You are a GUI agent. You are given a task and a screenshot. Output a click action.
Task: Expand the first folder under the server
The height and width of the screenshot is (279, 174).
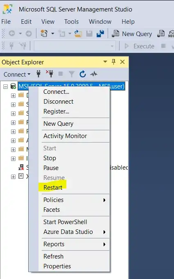(13, 95)
